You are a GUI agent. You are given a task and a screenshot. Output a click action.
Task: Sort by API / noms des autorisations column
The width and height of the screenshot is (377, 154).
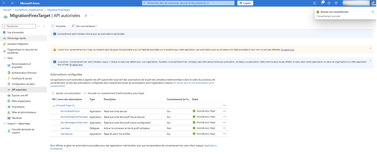[x=67, y=99]
